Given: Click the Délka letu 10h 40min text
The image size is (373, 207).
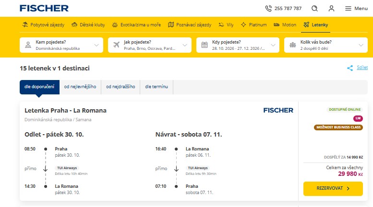Looking at the screenshot, I should click(x=71, y=174).
